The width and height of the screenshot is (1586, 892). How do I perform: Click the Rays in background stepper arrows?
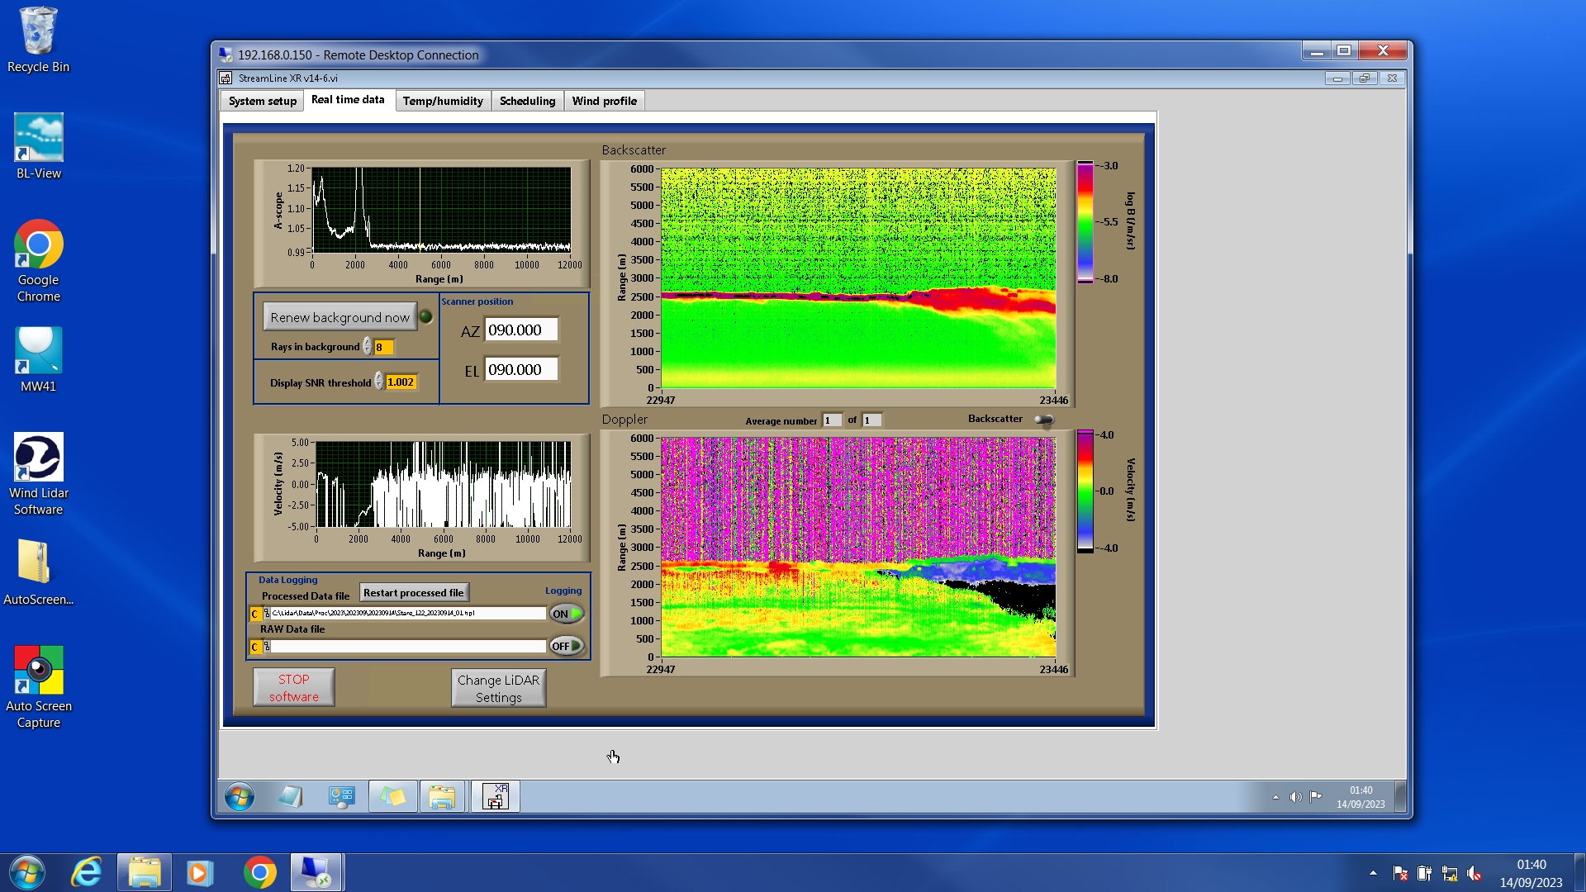pyautogui.click(x=367, y=347)
